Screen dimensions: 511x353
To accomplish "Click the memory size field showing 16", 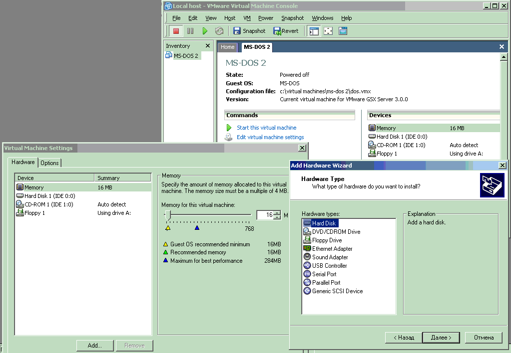I will coord(265,215).
